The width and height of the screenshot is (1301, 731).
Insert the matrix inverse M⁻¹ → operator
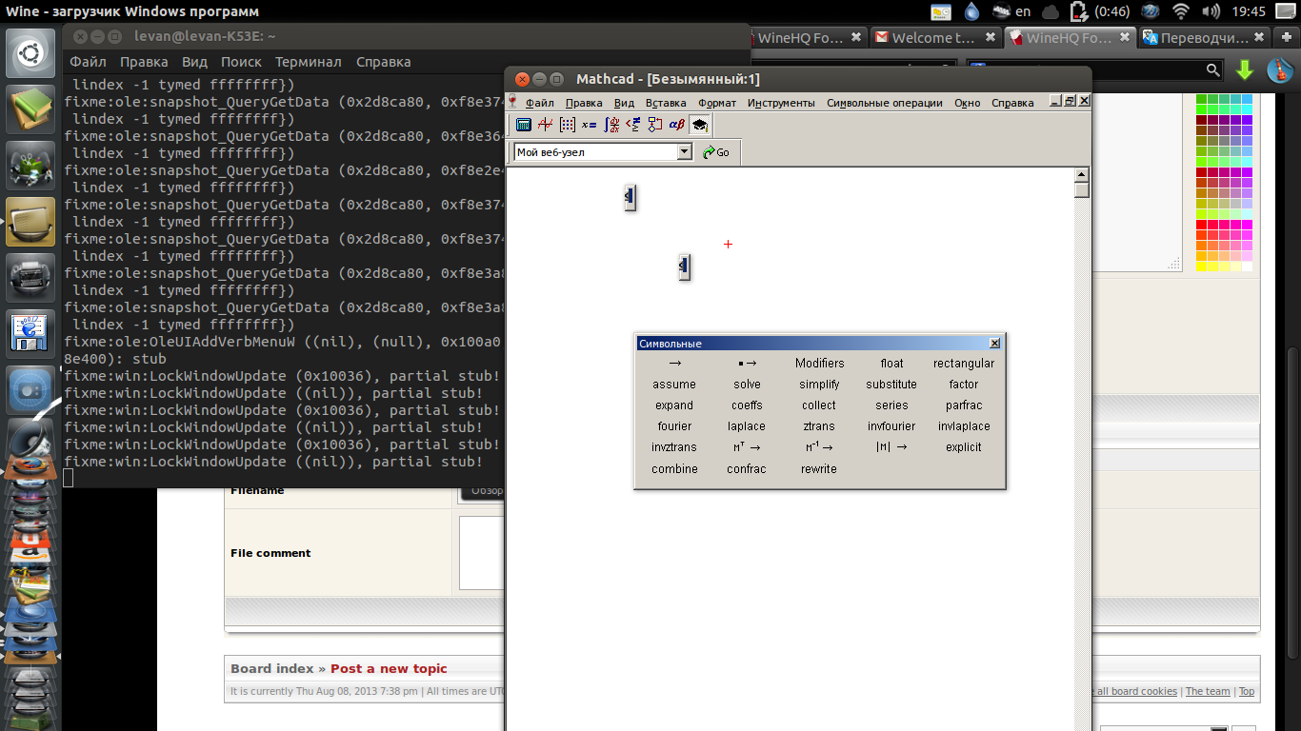tap(819, 447)
